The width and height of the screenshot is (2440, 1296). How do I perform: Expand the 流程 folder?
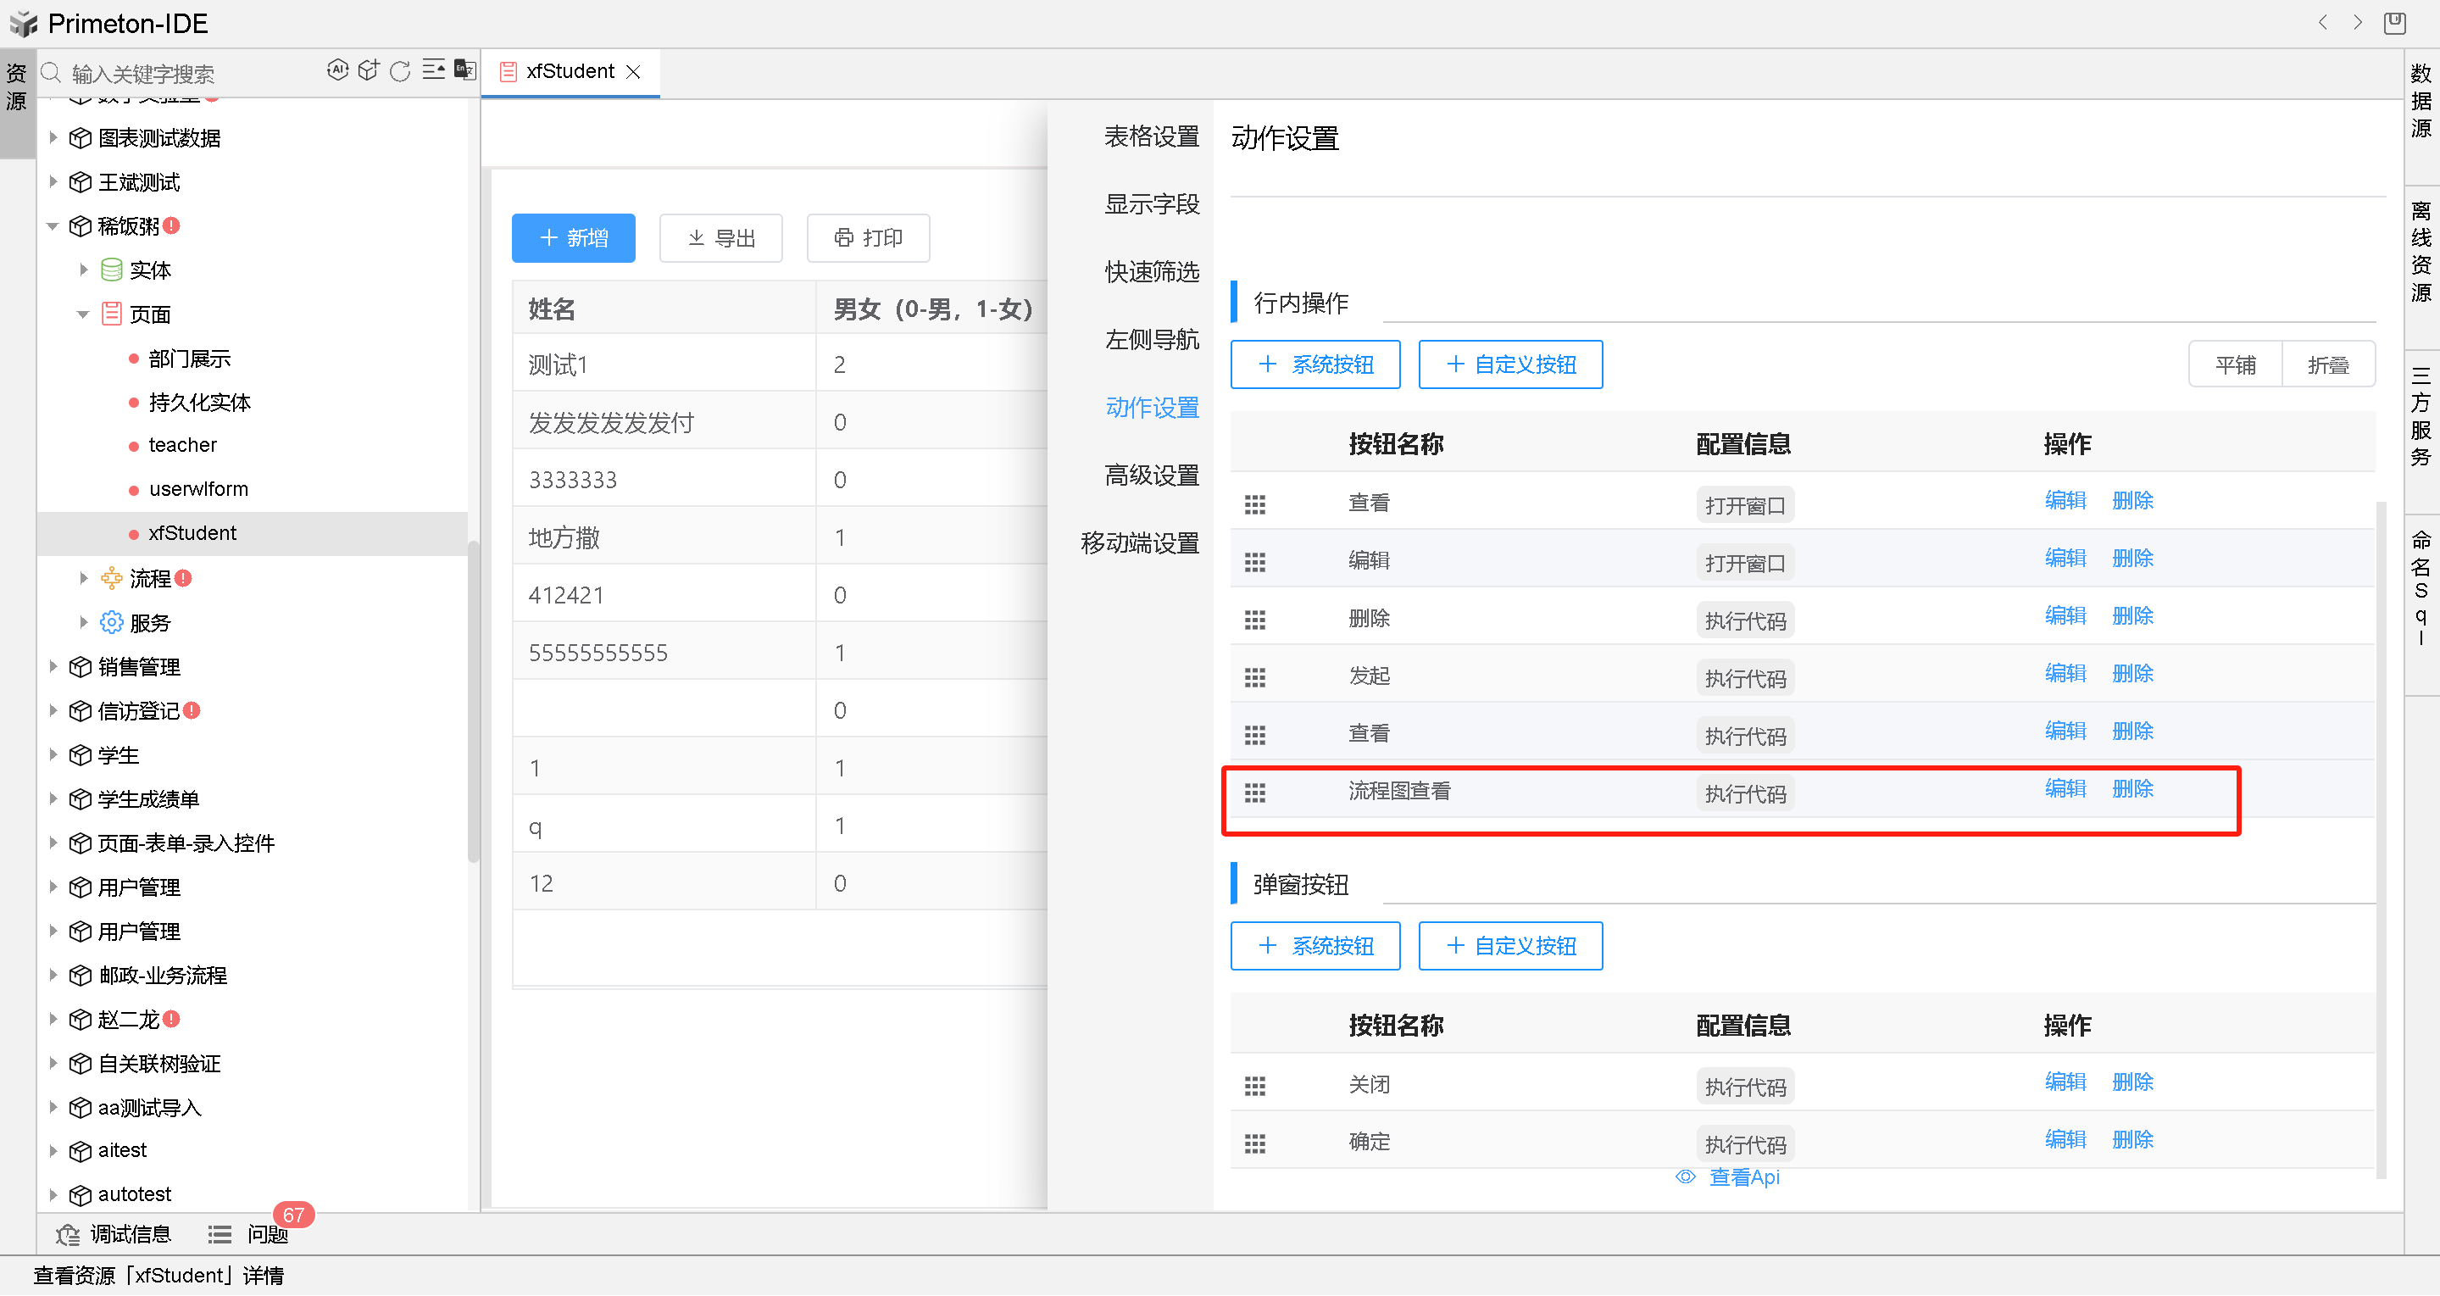pos(83,578)
